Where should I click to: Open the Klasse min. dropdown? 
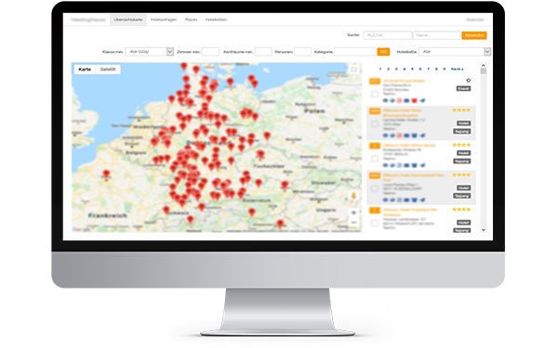150,51
